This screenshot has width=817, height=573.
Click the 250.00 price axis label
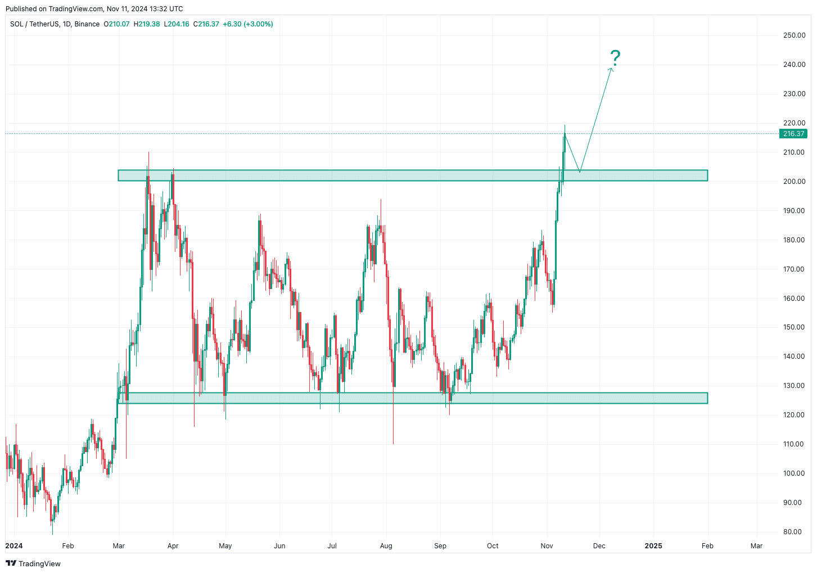(794, 35)
